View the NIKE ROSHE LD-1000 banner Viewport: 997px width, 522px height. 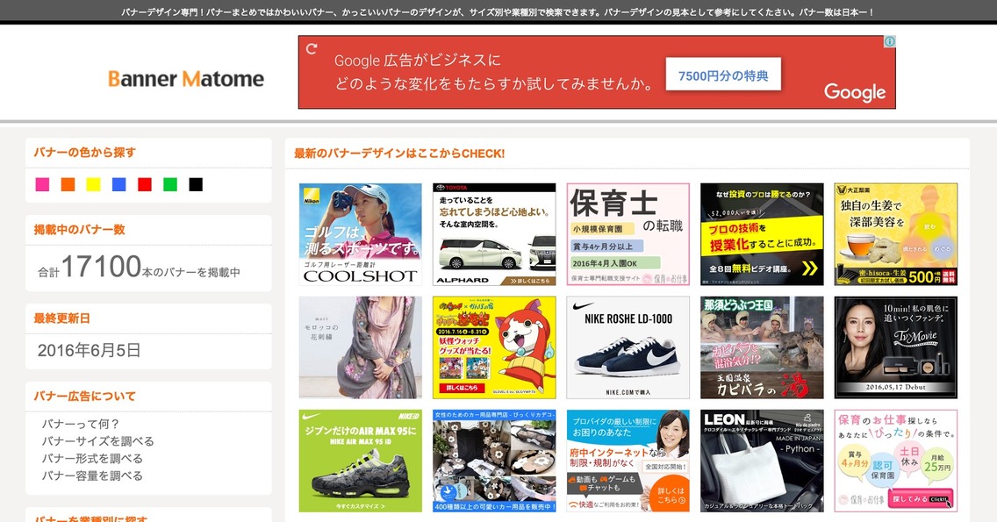click(x=628, y=347)
